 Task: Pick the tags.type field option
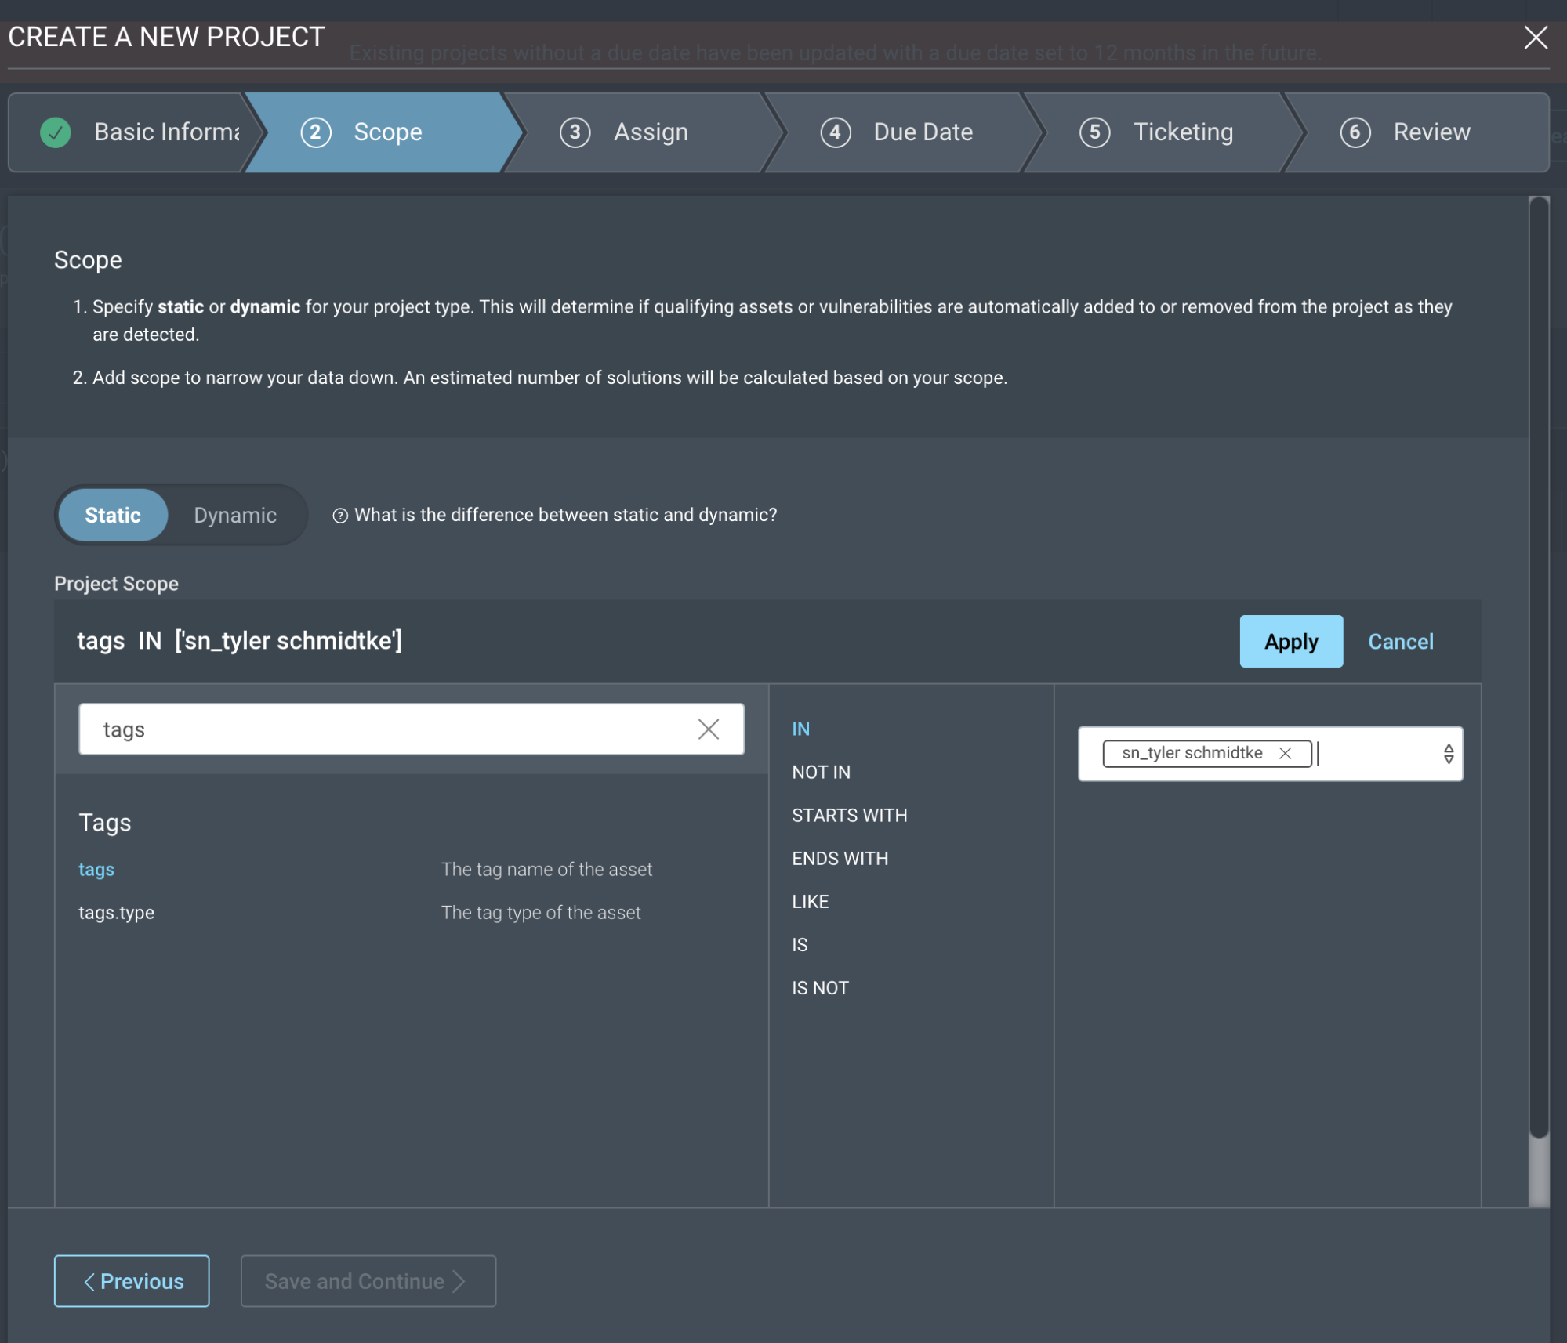point(116,913)
